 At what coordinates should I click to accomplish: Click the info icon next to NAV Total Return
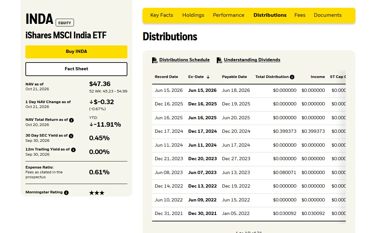(71, 120)
